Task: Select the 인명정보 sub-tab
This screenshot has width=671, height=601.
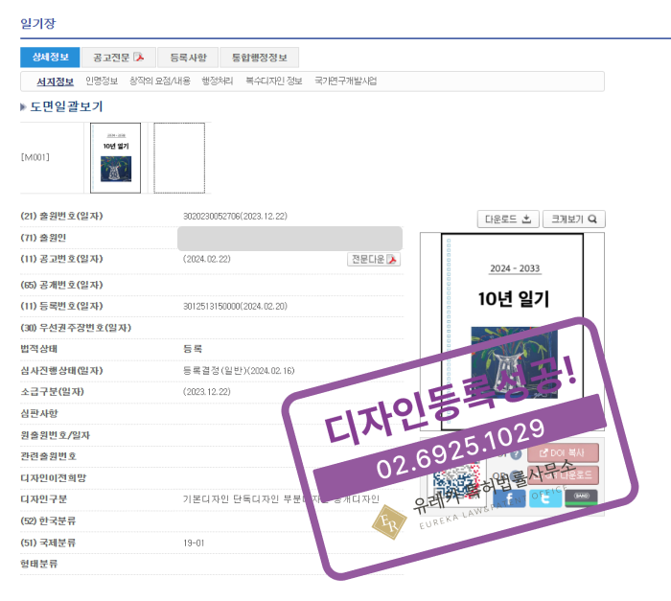Action: (102, 81)
